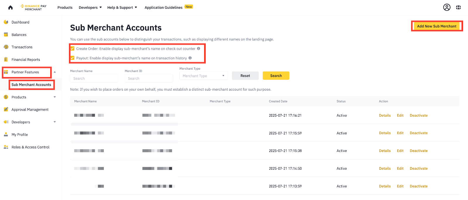Open the Developers top menu dropdown
468x200 pixels.
tap(90, 8)
